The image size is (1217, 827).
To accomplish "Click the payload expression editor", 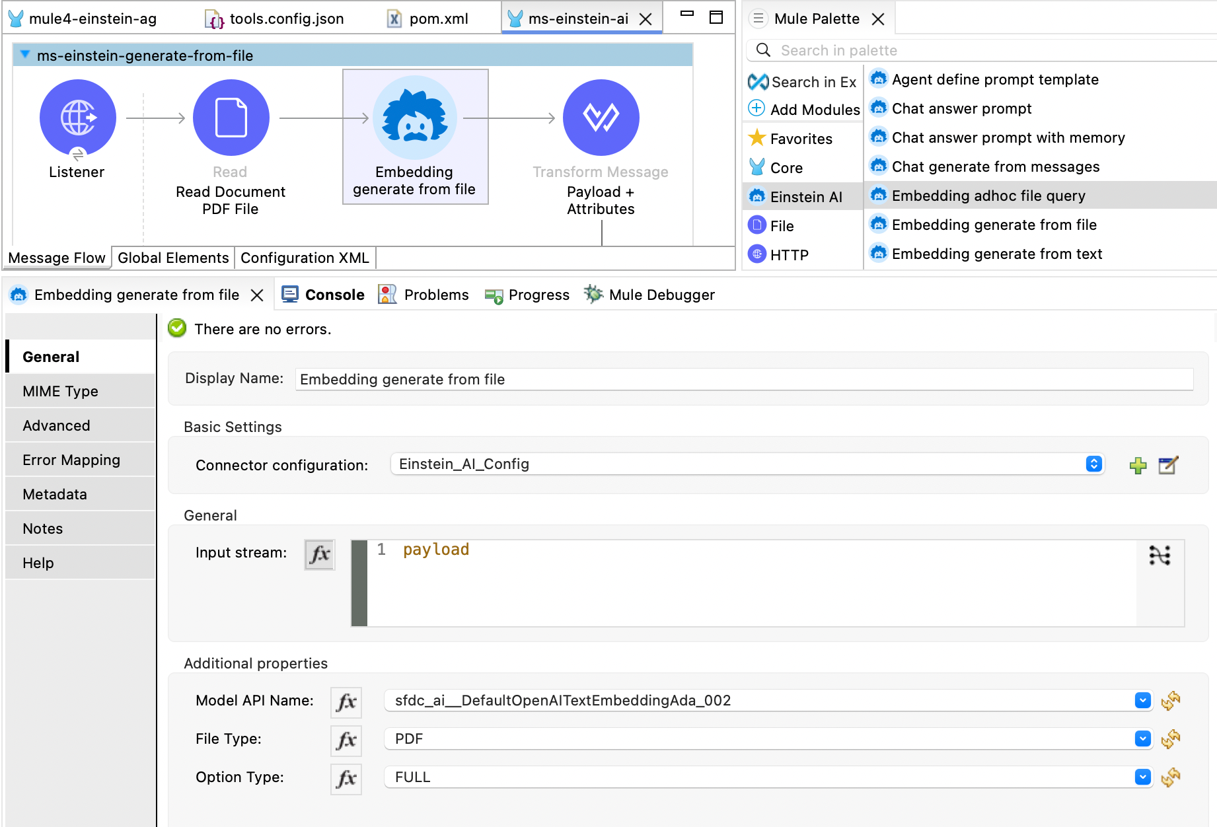I will [x=751, y=583].
